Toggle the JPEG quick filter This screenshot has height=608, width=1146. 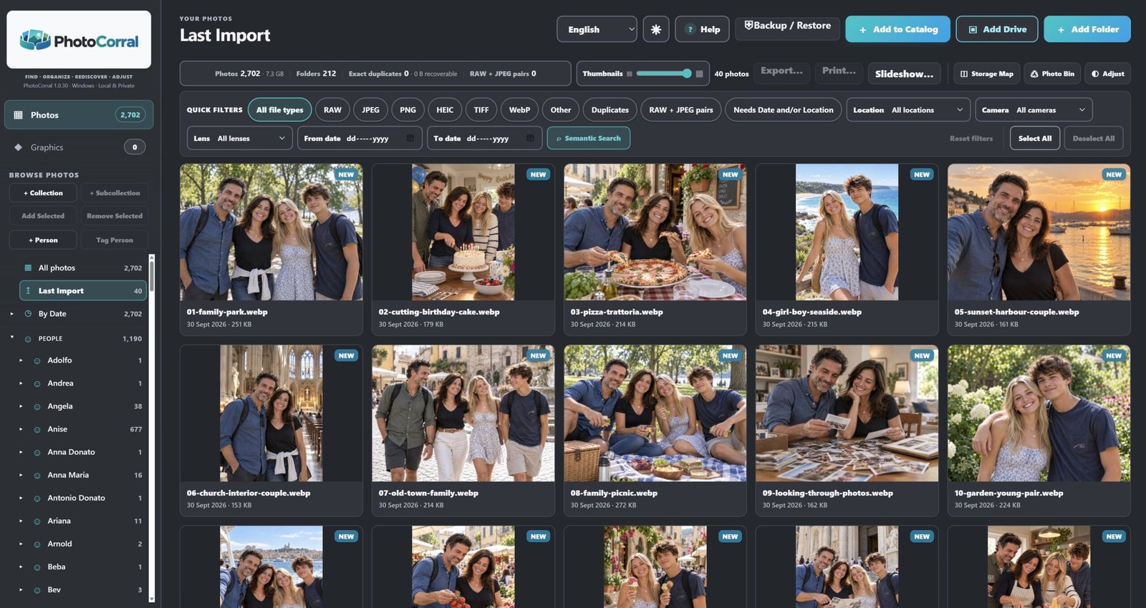click(x=370, y=110)
